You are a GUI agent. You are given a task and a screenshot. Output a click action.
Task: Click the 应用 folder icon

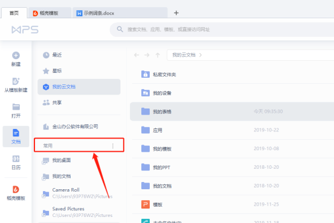coord(146,130)
